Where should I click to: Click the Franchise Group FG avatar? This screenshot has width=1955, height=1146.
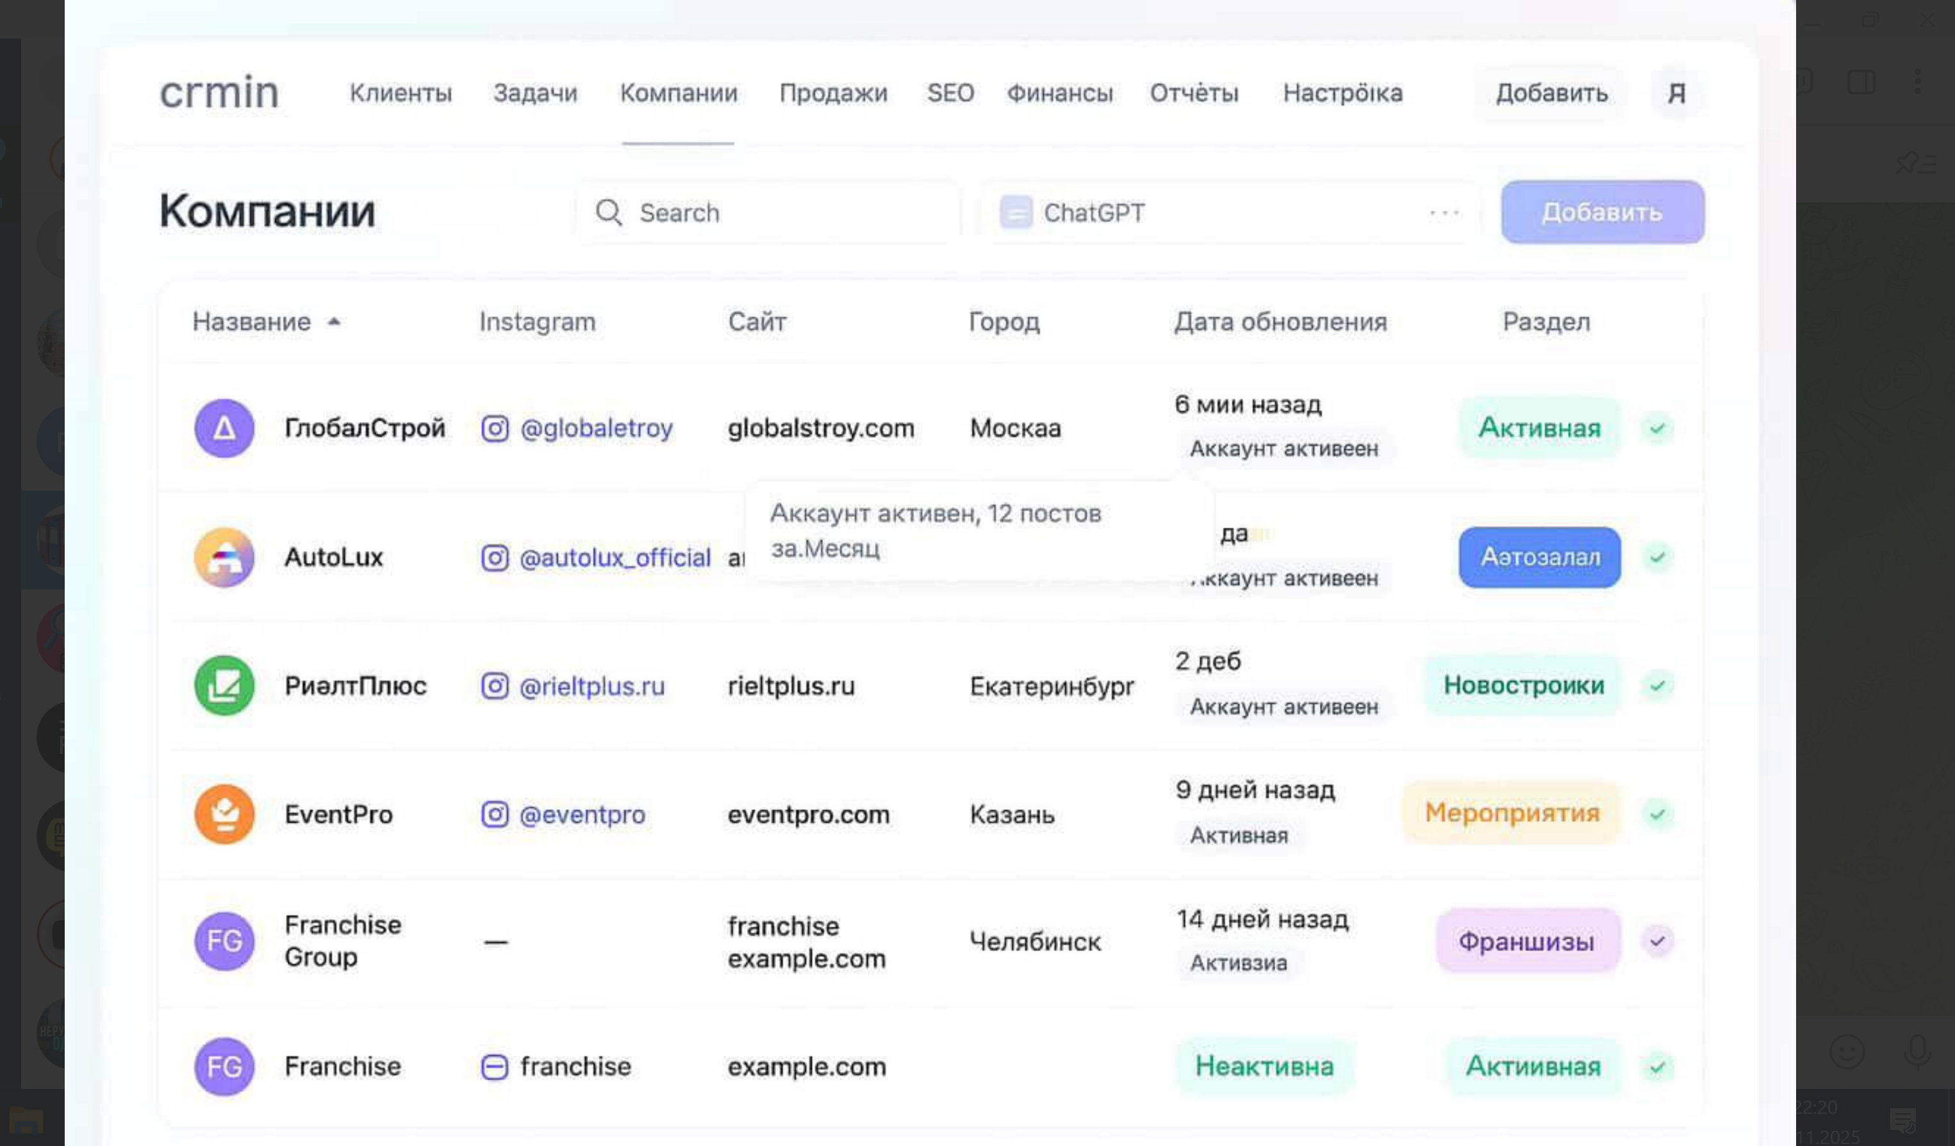[x=224, y=941]
